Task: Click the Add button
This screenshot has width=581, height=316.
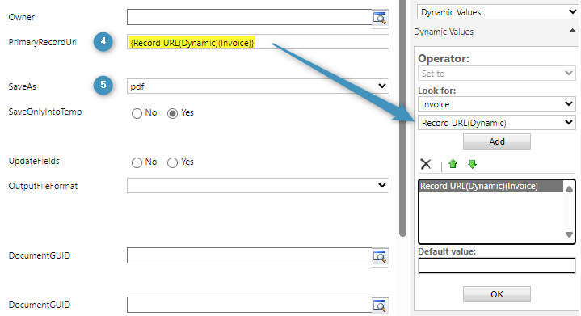Action: [496, 141]
